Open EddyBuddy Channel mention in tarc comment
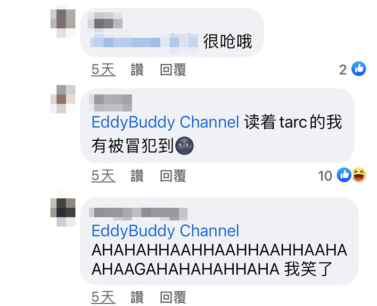 (x=165, y=122)
